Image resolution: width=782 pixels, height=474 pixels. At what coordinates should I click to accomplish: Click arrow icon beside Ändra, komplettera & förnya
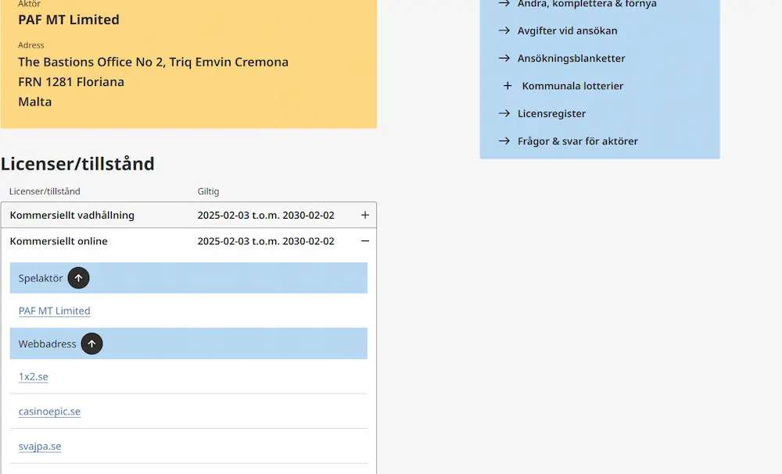click(504, 3)
